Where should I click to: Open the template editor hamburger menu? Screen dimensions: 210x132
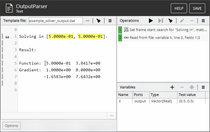point(110,21)
